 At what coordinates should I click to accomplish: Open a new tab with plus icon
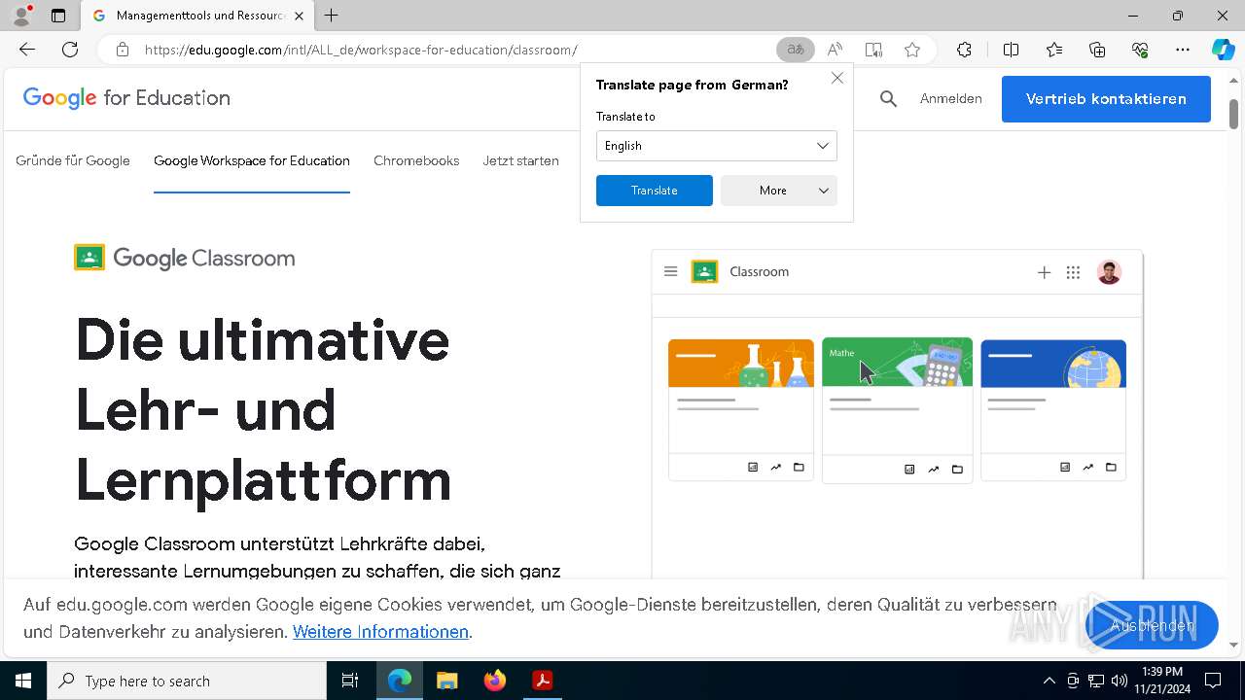click(332, 16)
